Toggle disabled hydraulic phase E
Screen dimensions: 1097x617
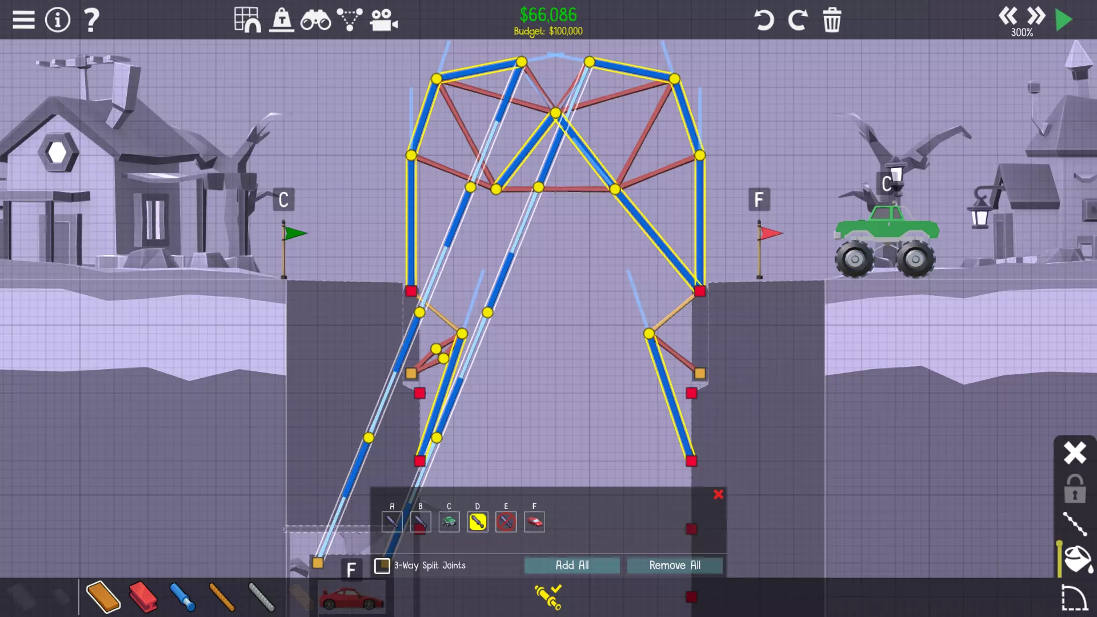pyautogui.click(x=506, y=522)
